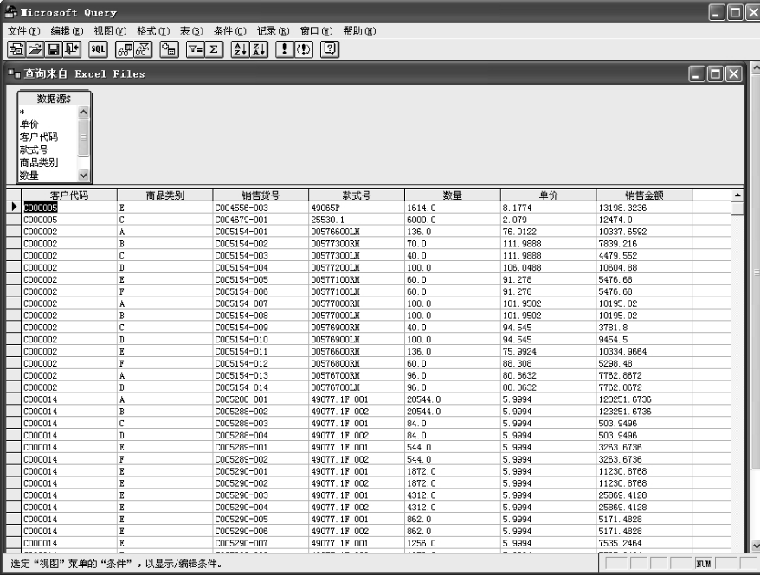
Task: Minimize the 查询来自 Excel Files window
Action: [697, 74]
